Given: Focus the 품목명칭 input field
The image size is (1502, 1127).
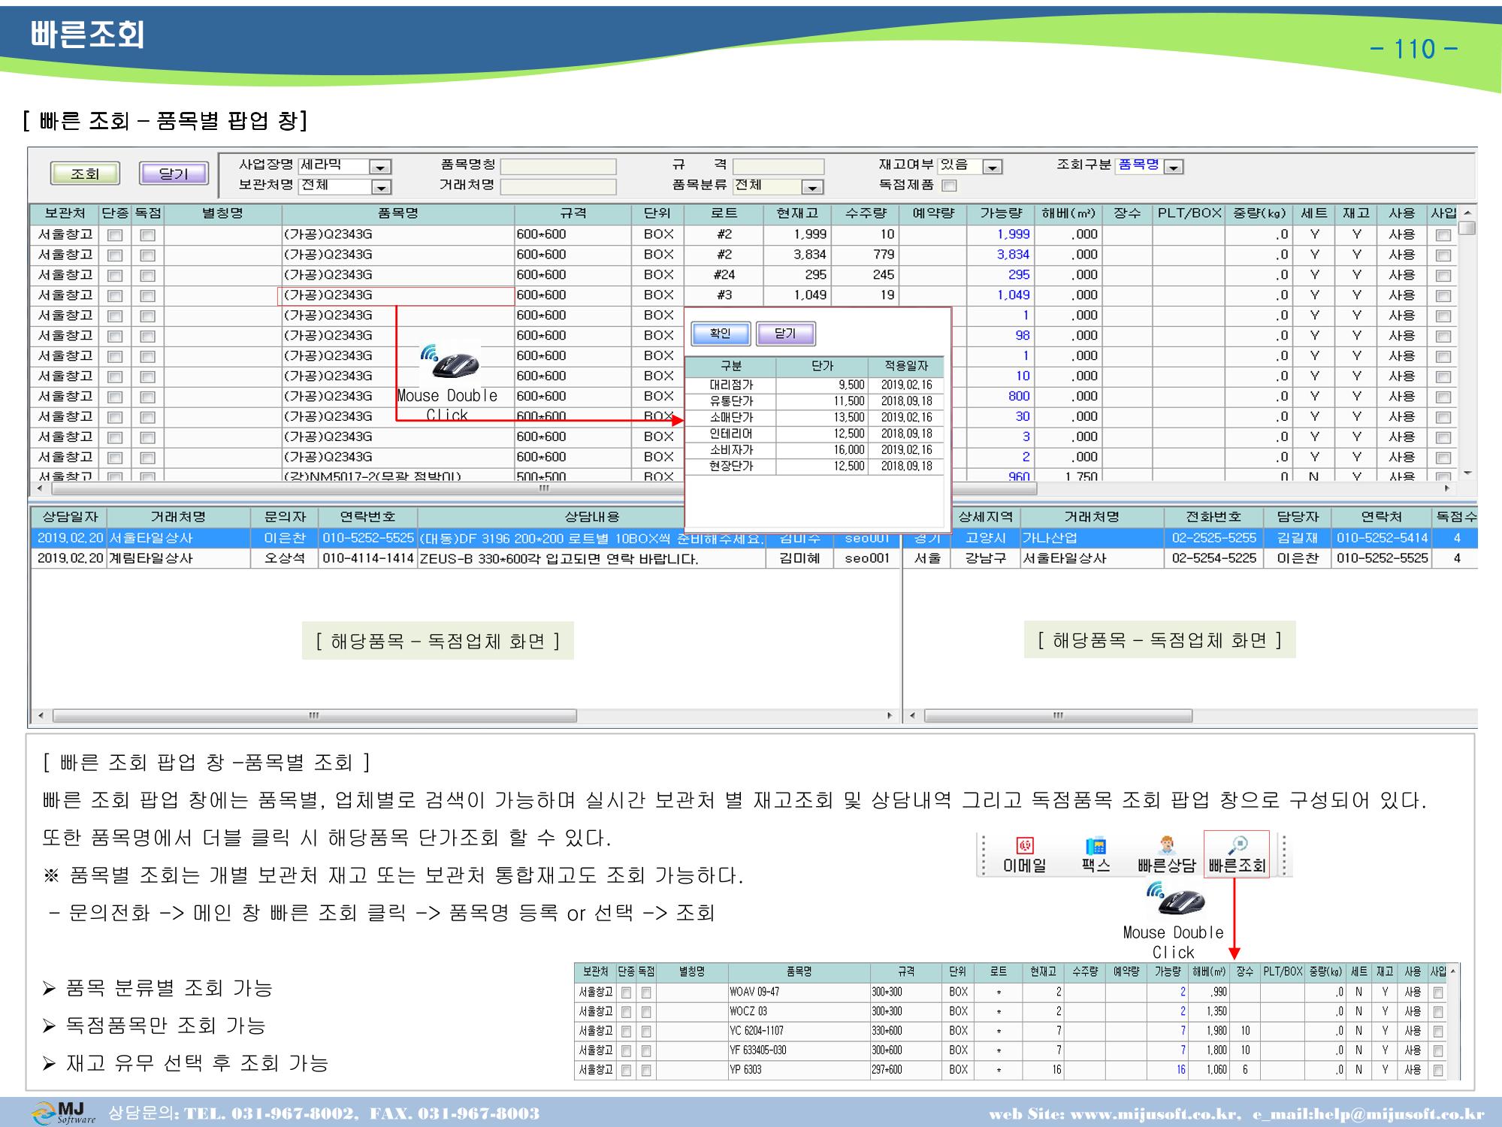Looking at the screenshot, I should coord(558,166).
